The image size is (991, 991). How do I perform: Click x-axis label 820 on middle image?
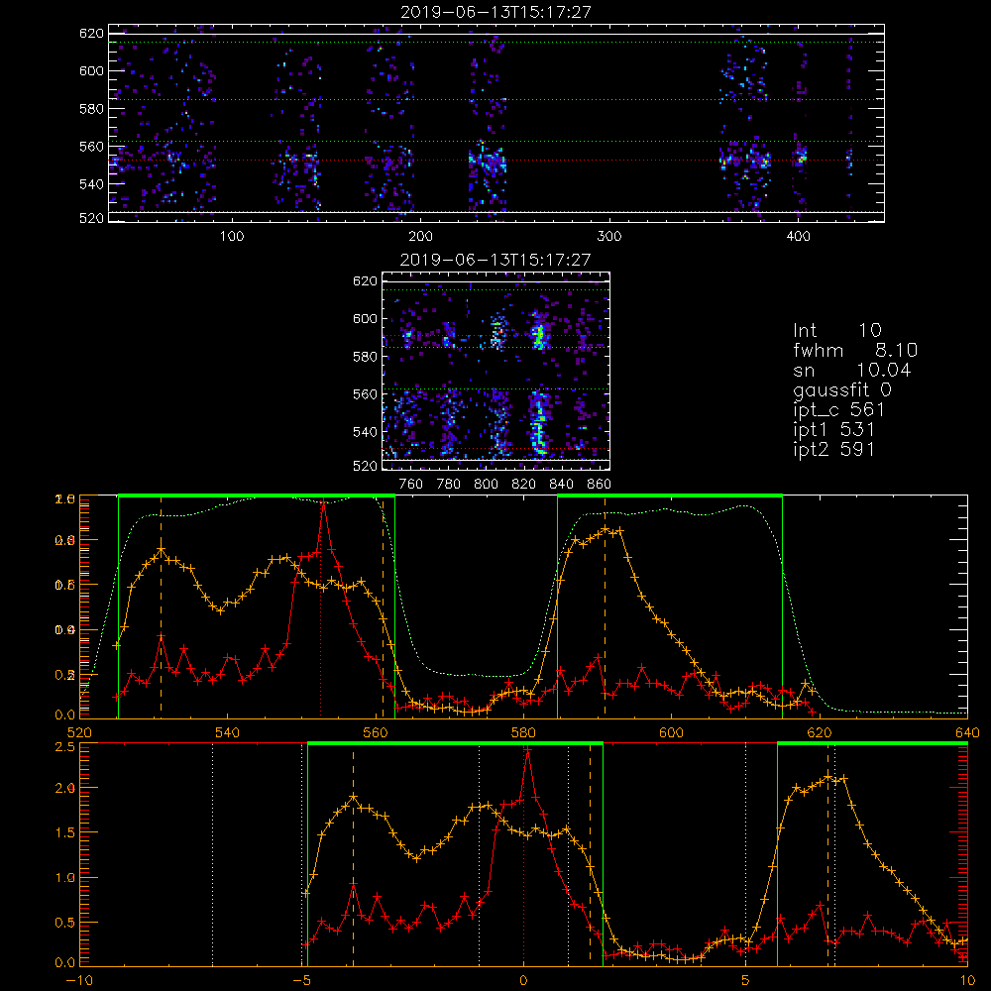(x=524, y=485)
